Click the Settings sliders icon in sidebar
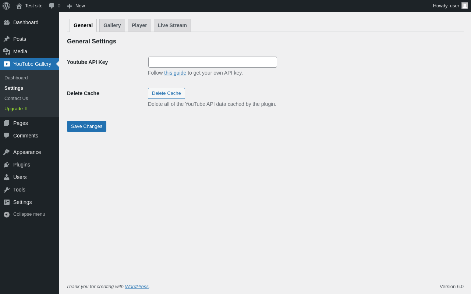This screenshot has height=294, width=471. pyautogui.click(x=7, y=202)
